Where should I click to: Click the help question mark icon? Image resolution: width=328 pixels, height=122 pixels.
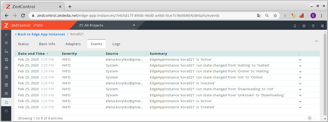[x=313, y=26]
